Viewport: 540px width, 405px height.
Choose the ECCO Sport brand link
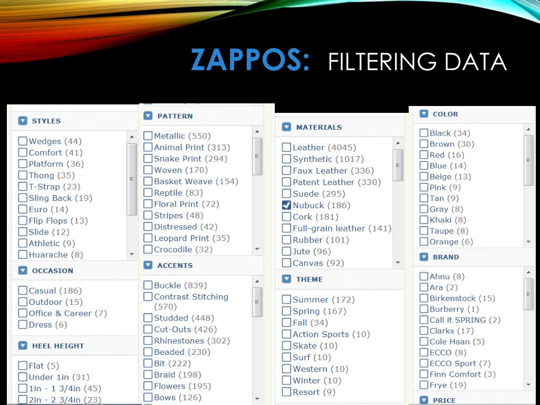point(460,363)
